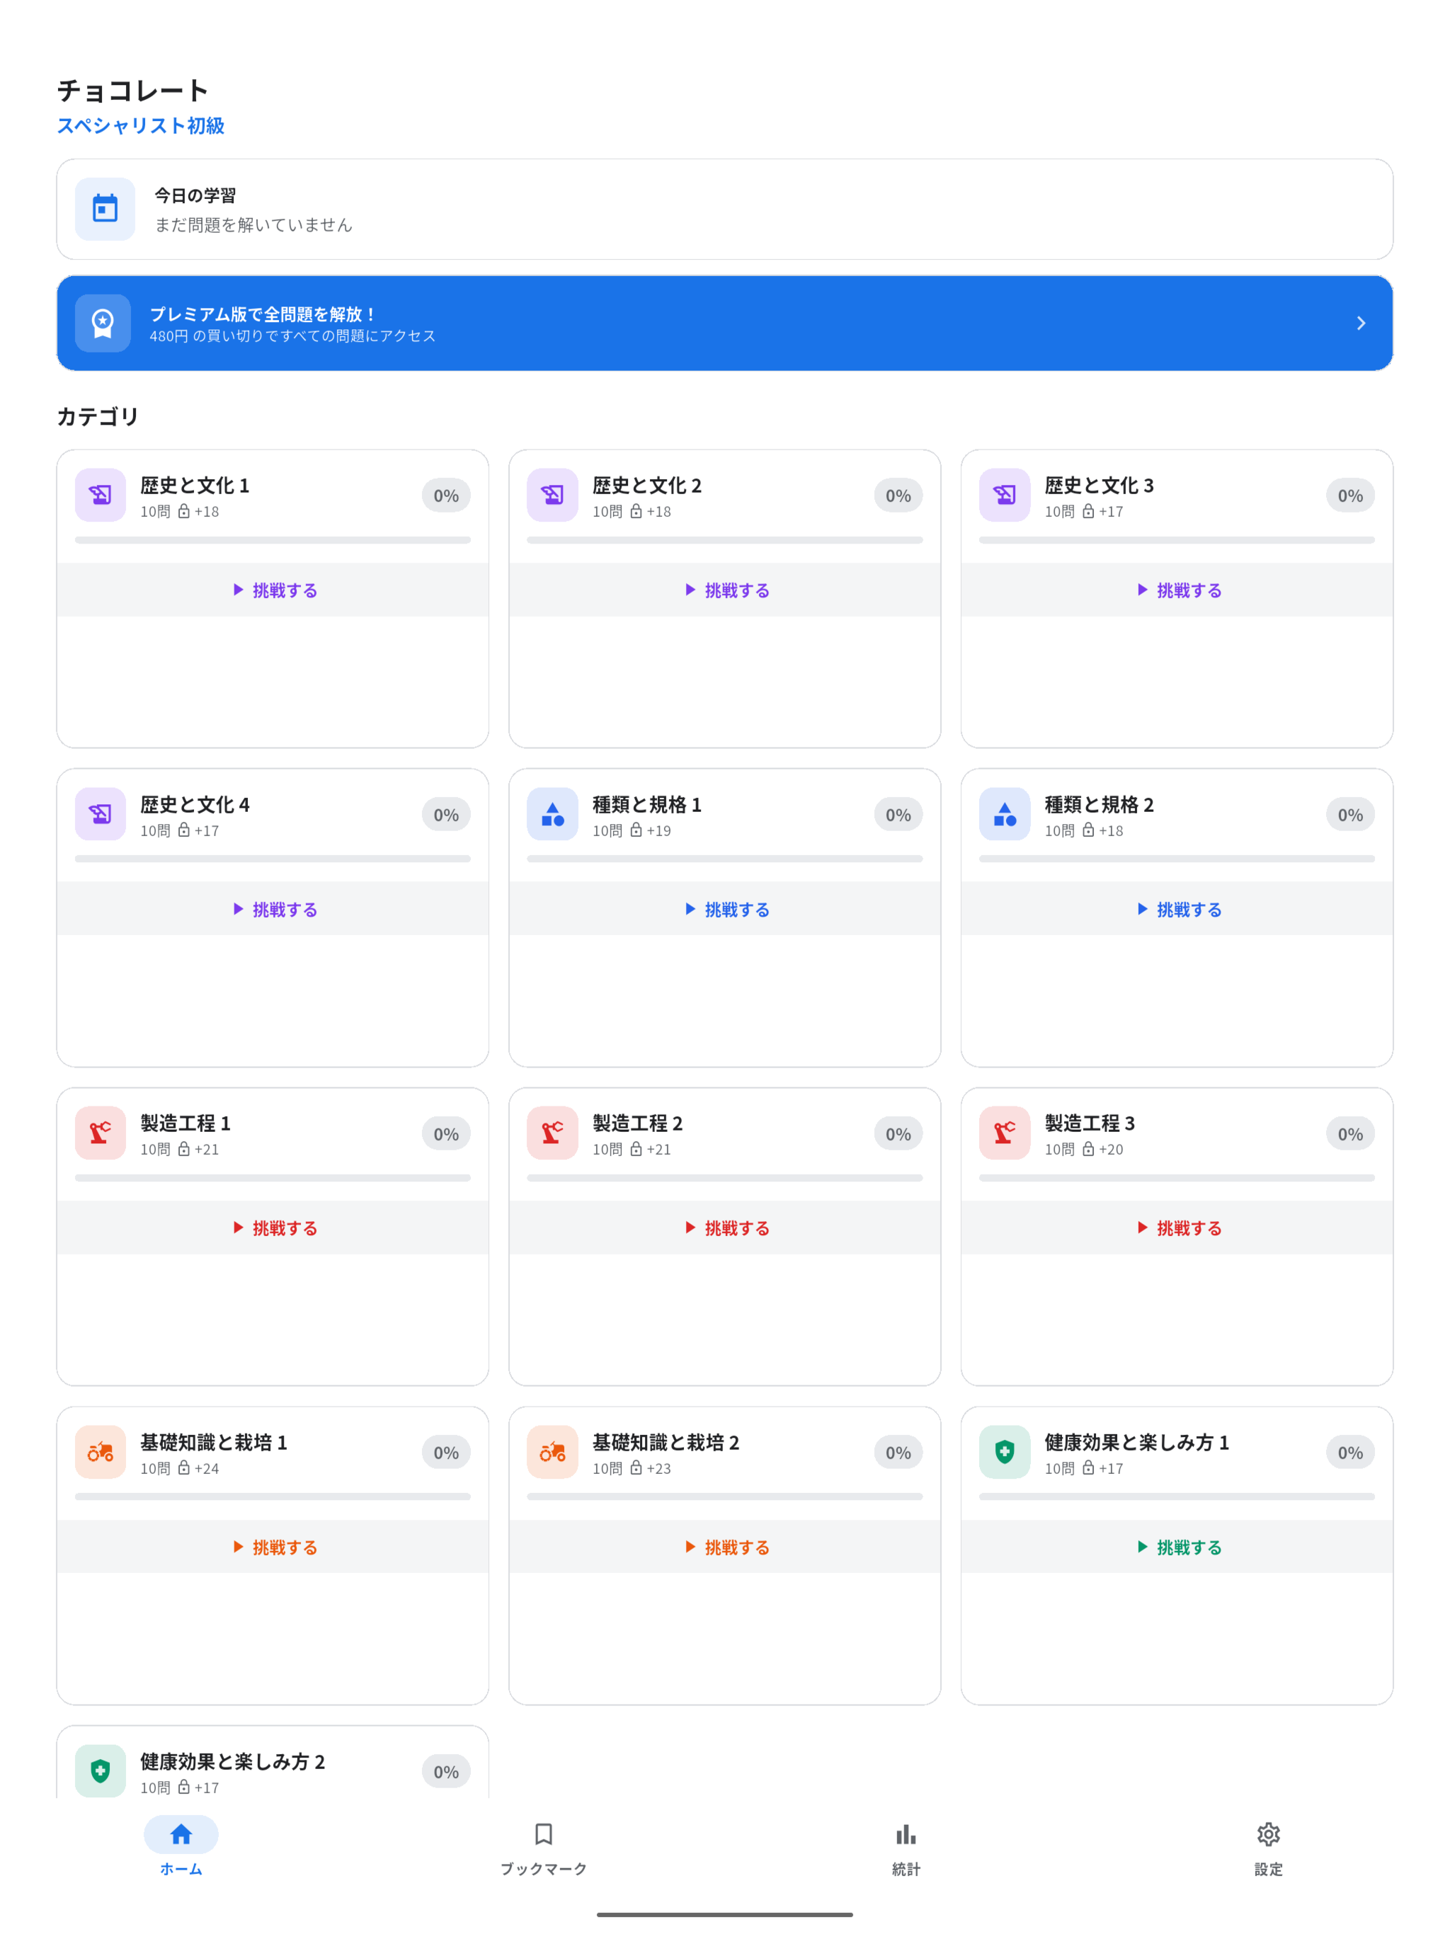This screenshot has height=1934, width=1450.
Task: Switch to the ホーム tab
Action: point(181,1846)
